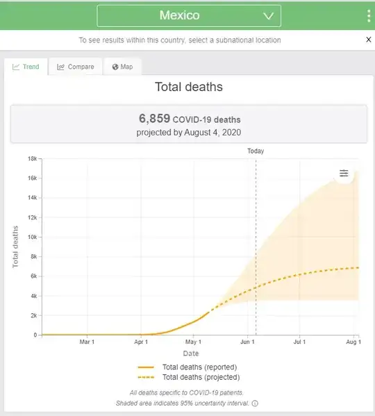Click the dashed projected legend line
This screenshot has height=416, width=375.
click(146, 377)
